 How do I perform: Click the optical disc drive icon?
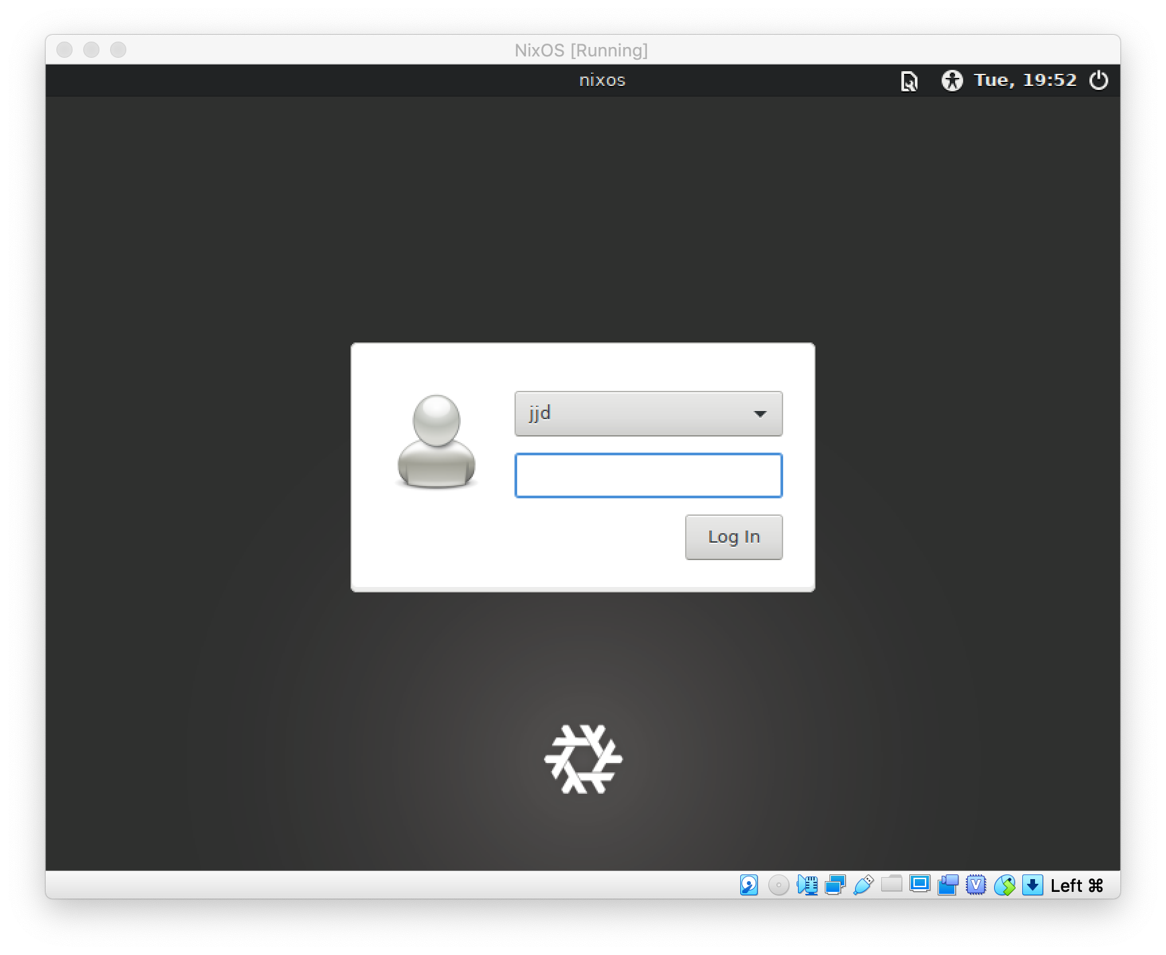tap(778, 885)
